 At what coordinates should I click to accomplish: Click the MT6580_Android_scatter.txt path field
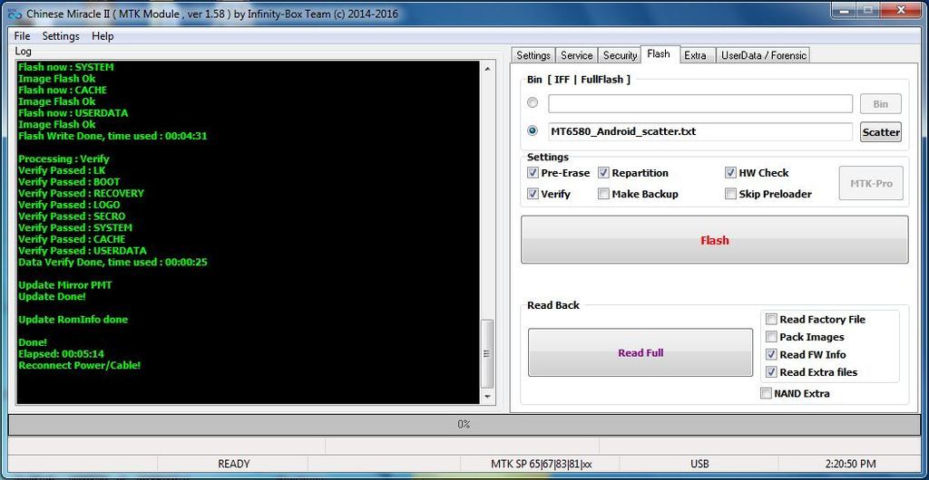(700, 132)
